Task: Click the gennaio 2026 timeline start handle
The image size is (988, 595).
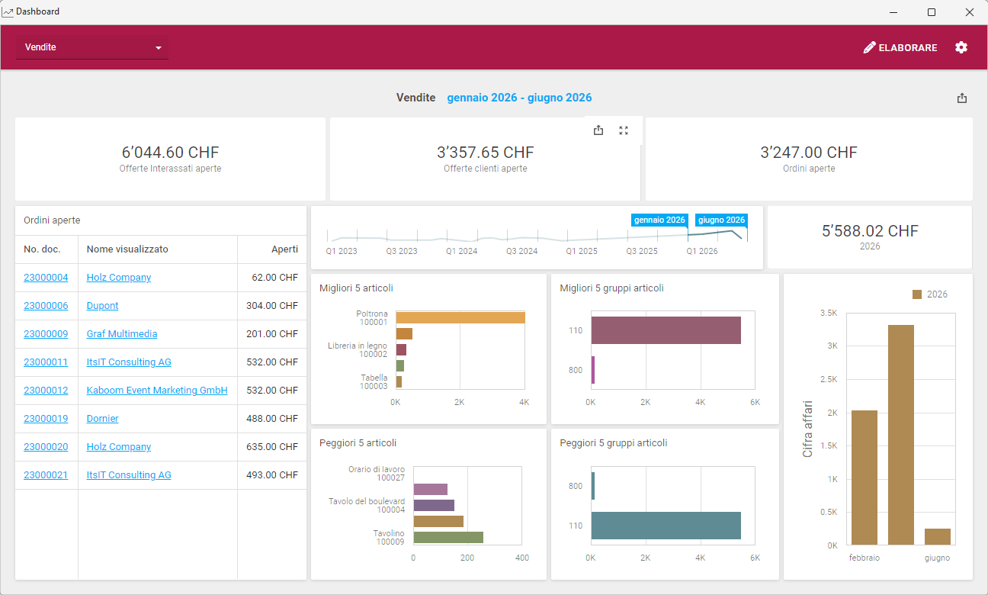Action: (659, 220)
